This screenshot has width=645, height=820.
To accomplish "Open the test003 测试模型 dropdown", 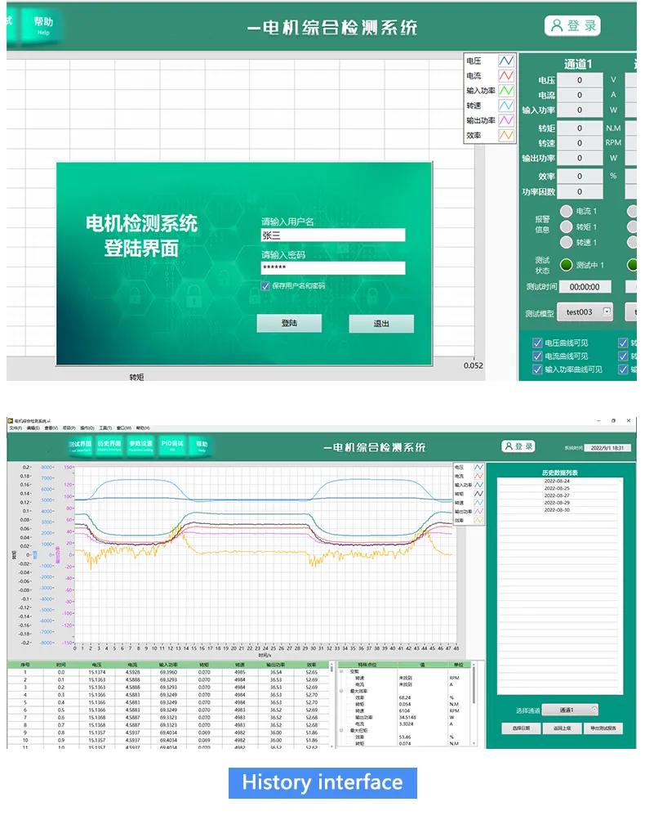I will coord(607,311).
